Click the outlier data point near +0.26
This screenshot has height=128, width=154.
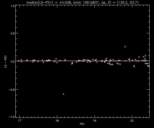pos(125,47)
